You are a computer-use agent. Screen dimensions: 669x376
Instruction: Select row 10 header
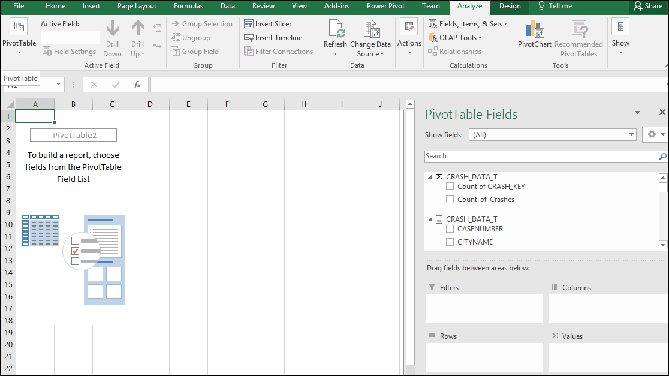click(8, 224)
